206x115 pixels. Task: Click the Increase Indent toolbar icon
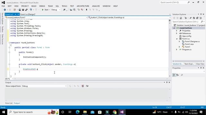click(74, 10)
